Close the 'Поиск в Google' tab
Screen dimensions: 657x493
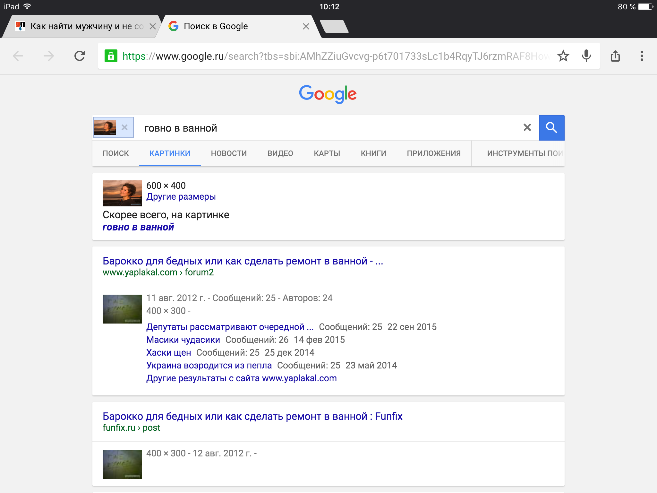pyautogui.click(x=306, y=26)
